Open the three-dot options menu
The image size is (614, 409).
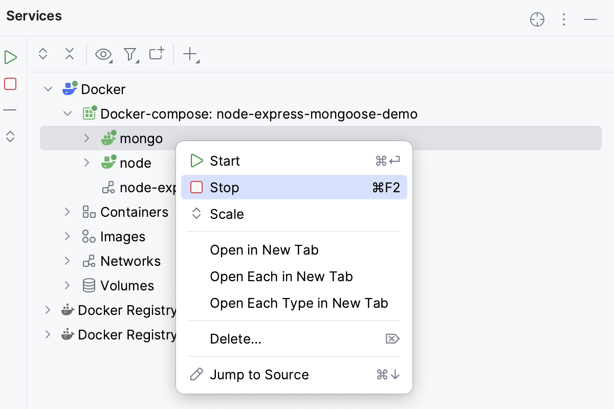pyautogui.click(x=564, y=19)
